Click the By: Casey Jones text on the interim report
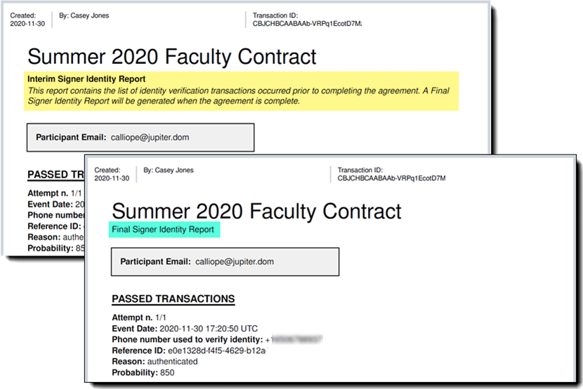 click(85, 15)
